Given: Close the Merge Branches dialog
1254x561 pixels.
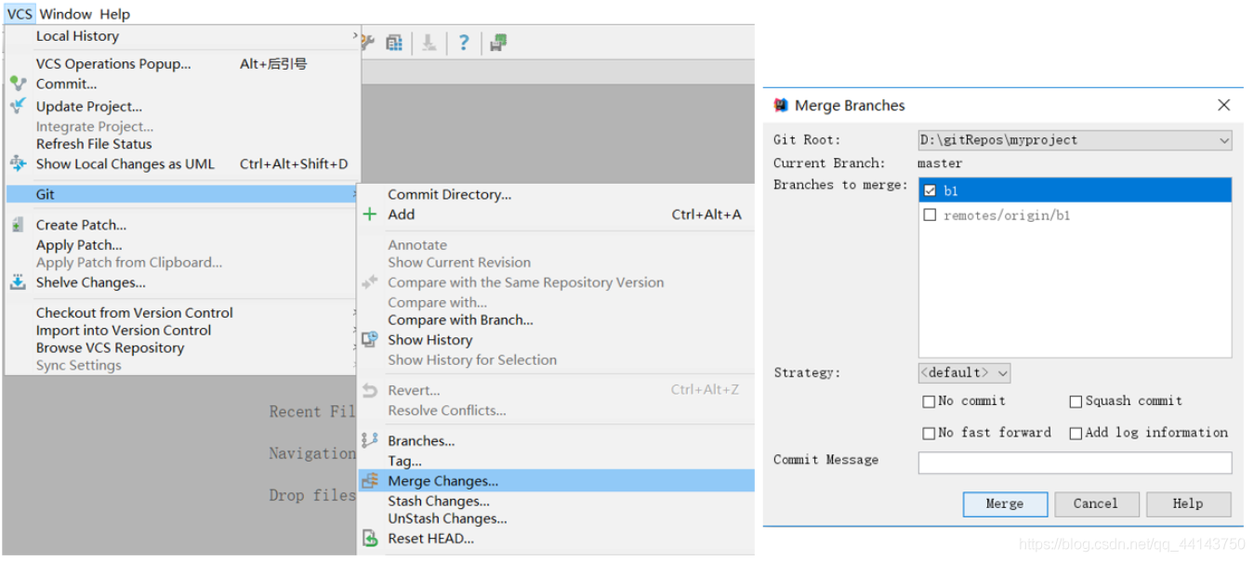Looking at the screenshot, I should coord(1223,105).
